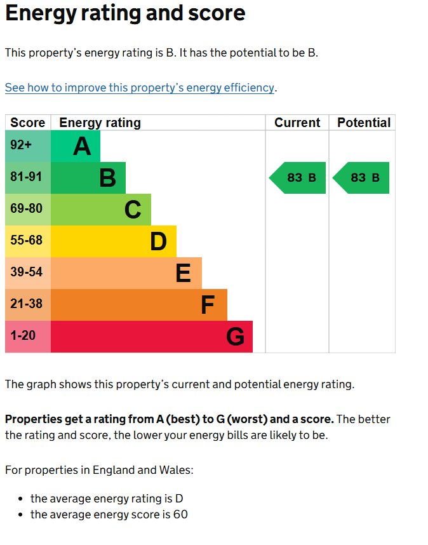The image size is (428, 545).
Task: Select the 1-20 score range cell
Action: (x=28, y=337)
